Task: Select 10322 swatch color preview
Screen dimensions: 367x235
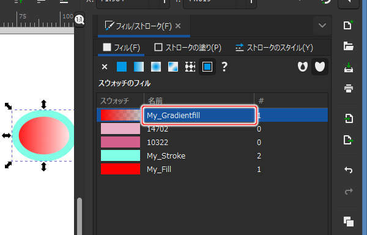Action: pyautogui.click(x=120, y=142)
